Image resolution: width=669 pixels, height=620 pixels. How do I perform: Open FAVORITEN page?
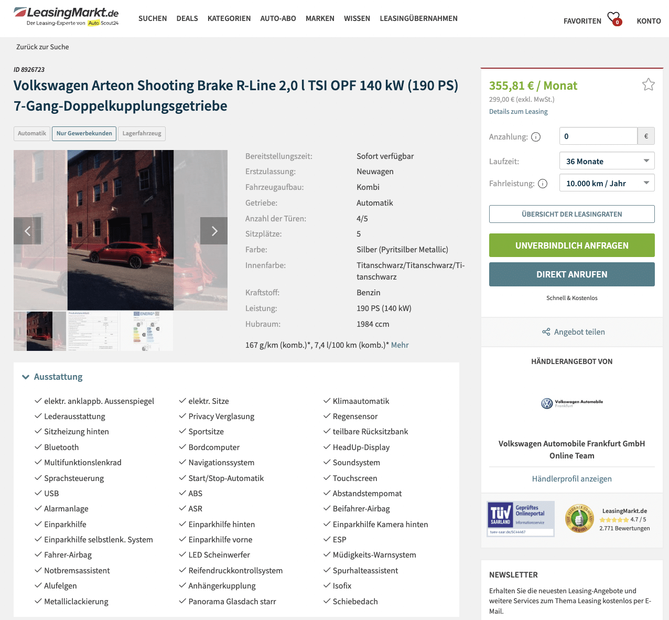click(x=582, y=21)
